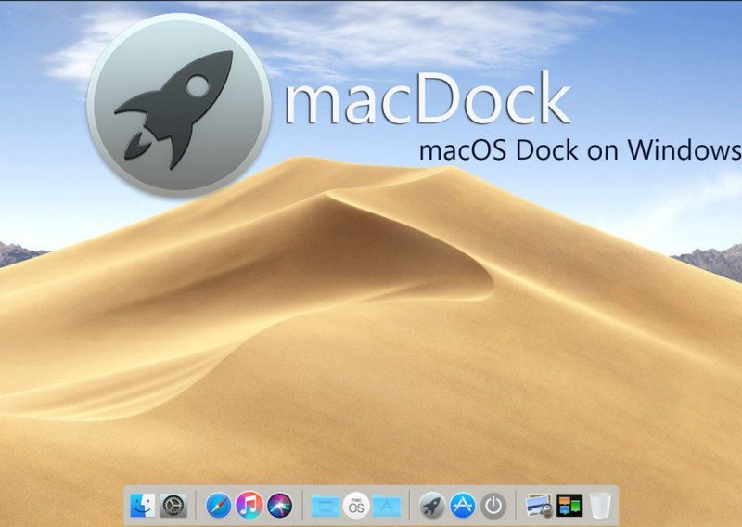The width and height of the screenshot is (742, 527).
Task: Open the App Store dock icon
Action: click(x=463, y=506)
